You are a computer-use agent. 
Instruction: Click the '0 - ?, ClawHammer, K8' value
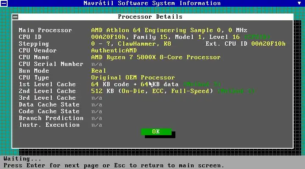131,44
